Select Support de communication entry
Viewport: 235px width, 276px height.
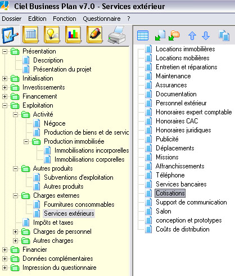coord(191,202)
